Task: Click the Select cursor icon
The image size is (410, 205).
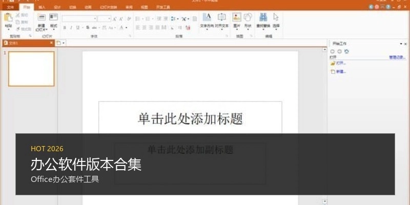Action: coord(276,17)
